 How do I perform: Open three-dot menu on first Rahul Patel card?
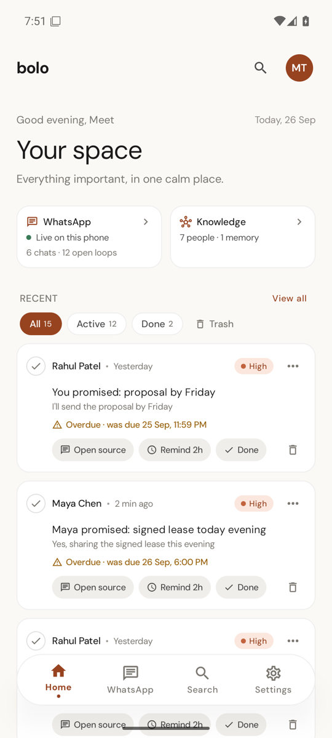point(293,366)
